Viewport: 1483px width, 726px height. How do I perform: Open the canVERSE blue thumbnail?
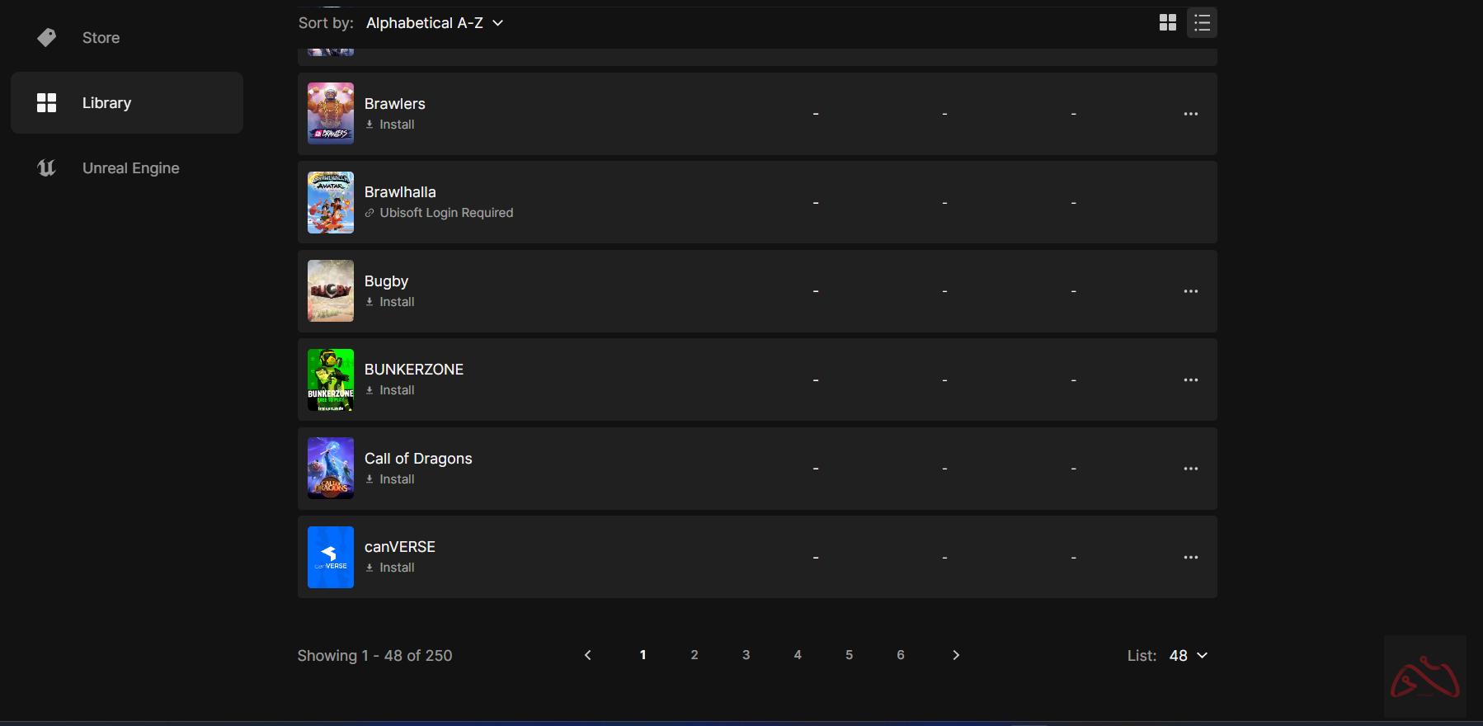click(x=331, y=557)
